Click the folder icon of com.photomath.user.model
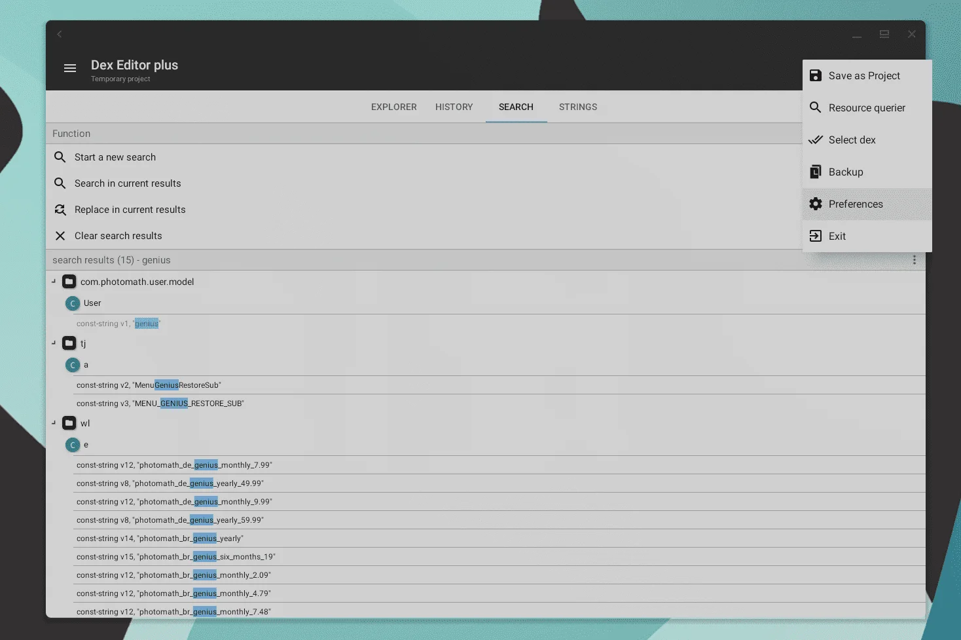 [x=69, y=282]
